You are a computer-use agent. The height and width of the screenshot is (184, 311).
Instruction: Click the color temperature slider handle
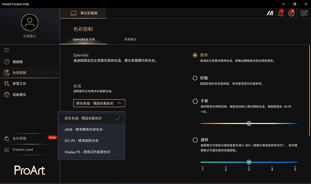[249, 123]
